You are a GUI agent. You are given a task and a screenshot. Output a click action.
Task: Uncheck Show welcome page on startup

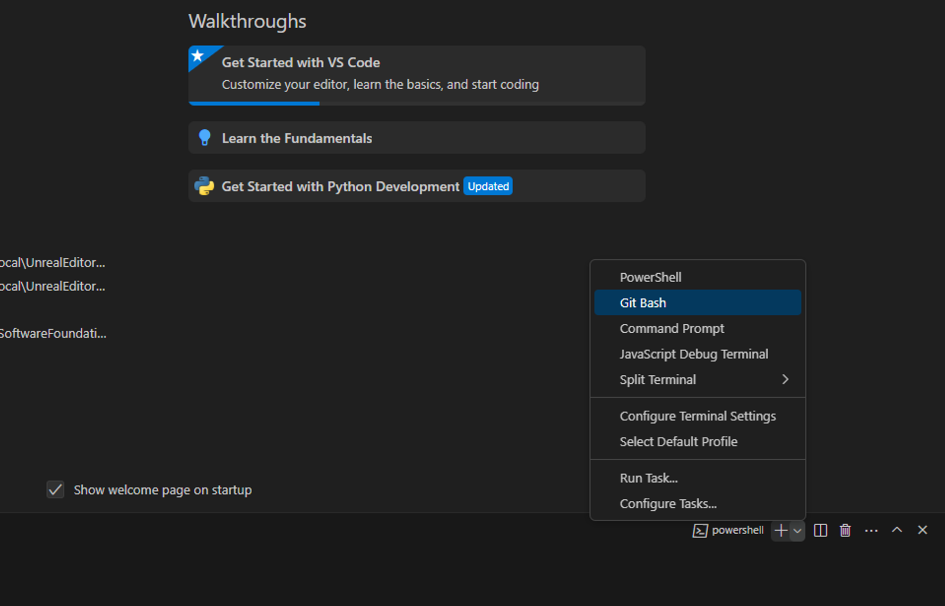click(x=55, y=489)
